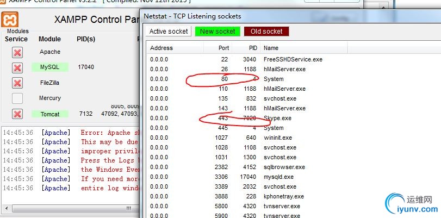Click the 'Error: Apache' log line

71,133
